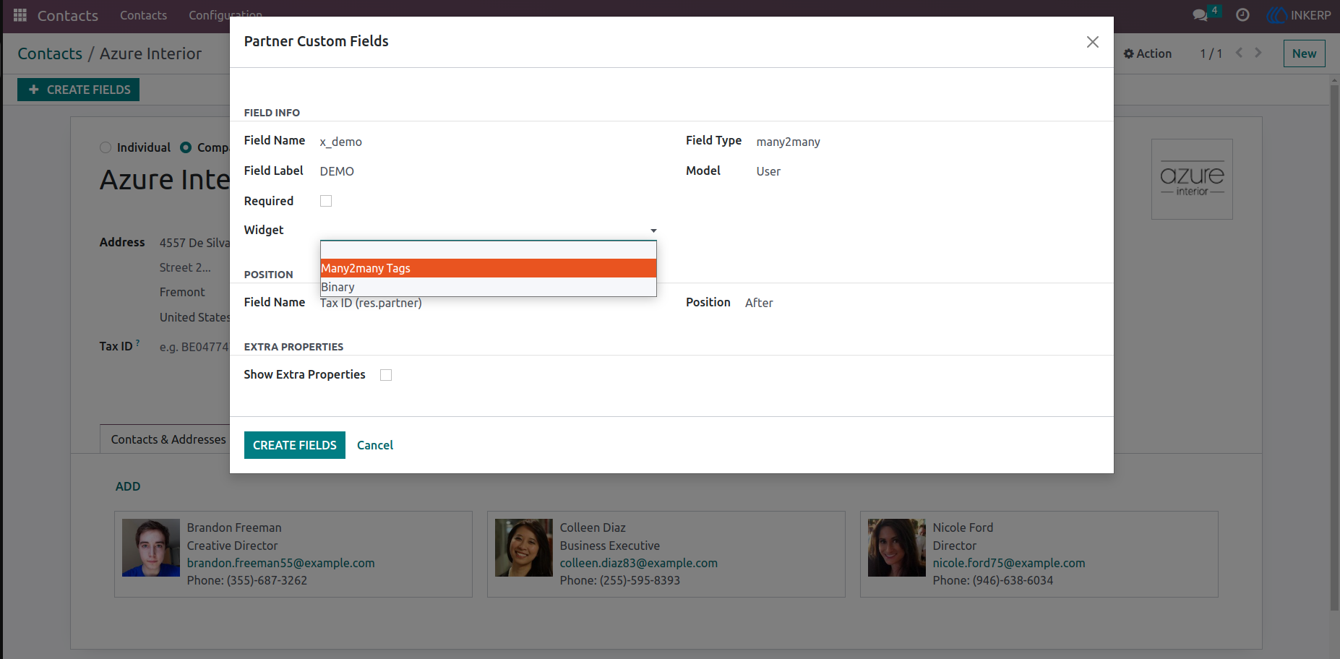Go to the next record arrow
Screen dimensions: 1340x659
pyautogui.click(x=1258, y=53)
